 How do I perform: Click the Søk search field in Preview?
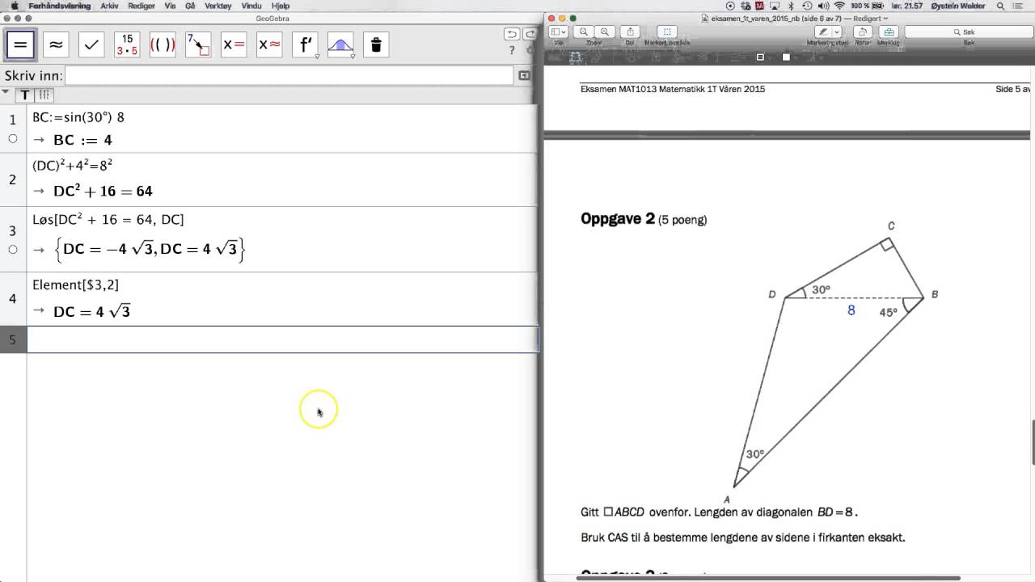pos(967,32)
